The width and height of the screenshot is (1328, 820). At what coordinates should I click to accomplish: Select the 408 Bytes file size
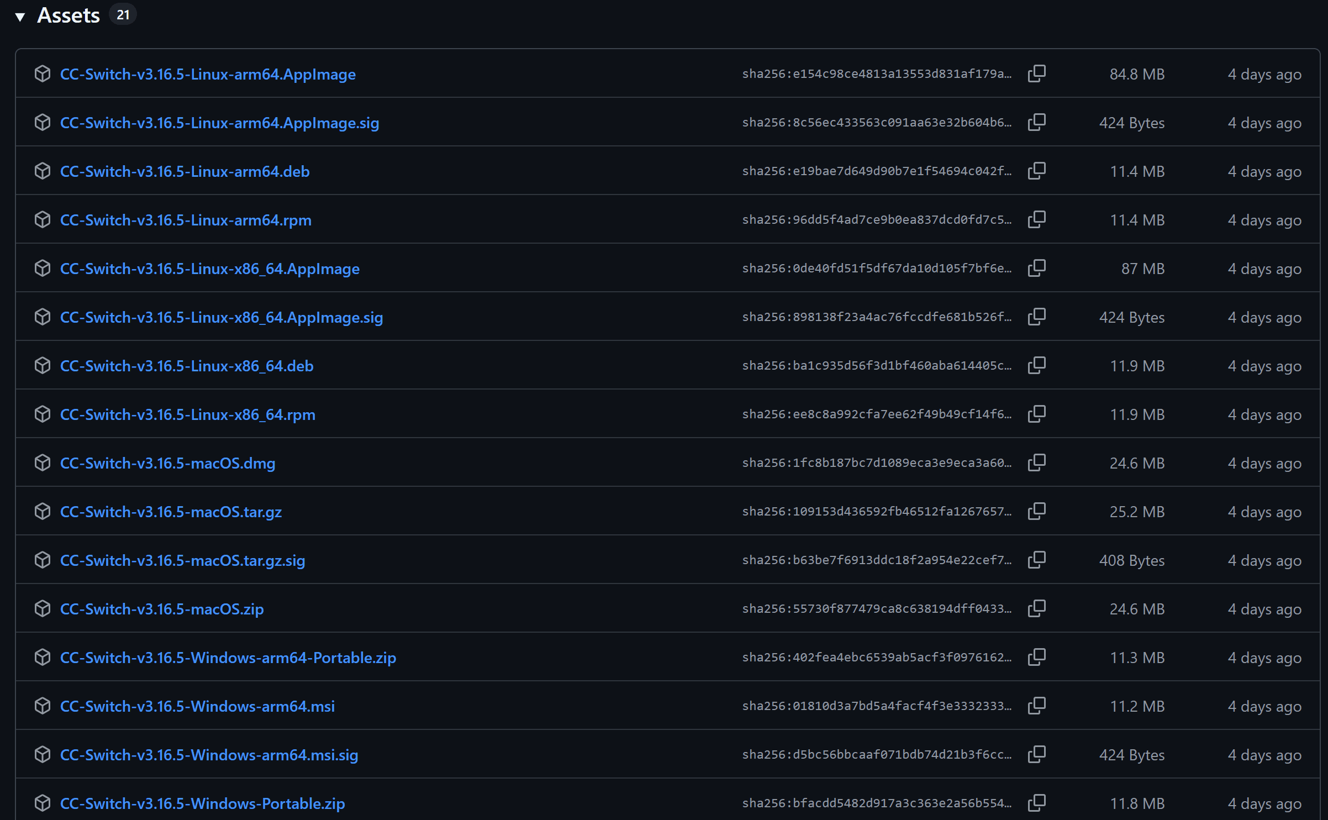[x=1132, y=560]
